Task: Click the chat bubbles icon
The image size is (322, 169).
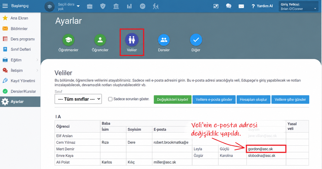Action: click(x=229, y=6)
